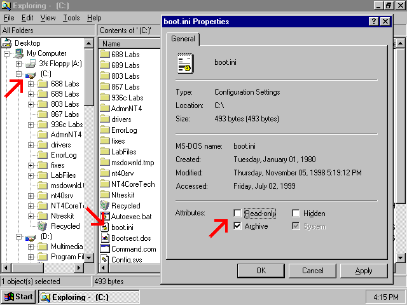Expand the 936c Labs tree node
This screenshot has width=407, height=305.
pos(31,125)
